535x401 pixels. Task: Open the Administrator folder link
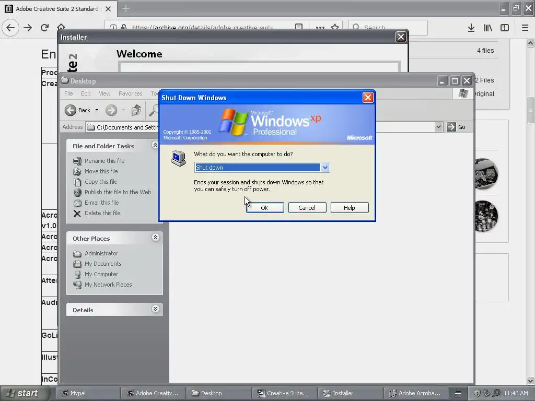pyautogui.click(x=101, y=253)
